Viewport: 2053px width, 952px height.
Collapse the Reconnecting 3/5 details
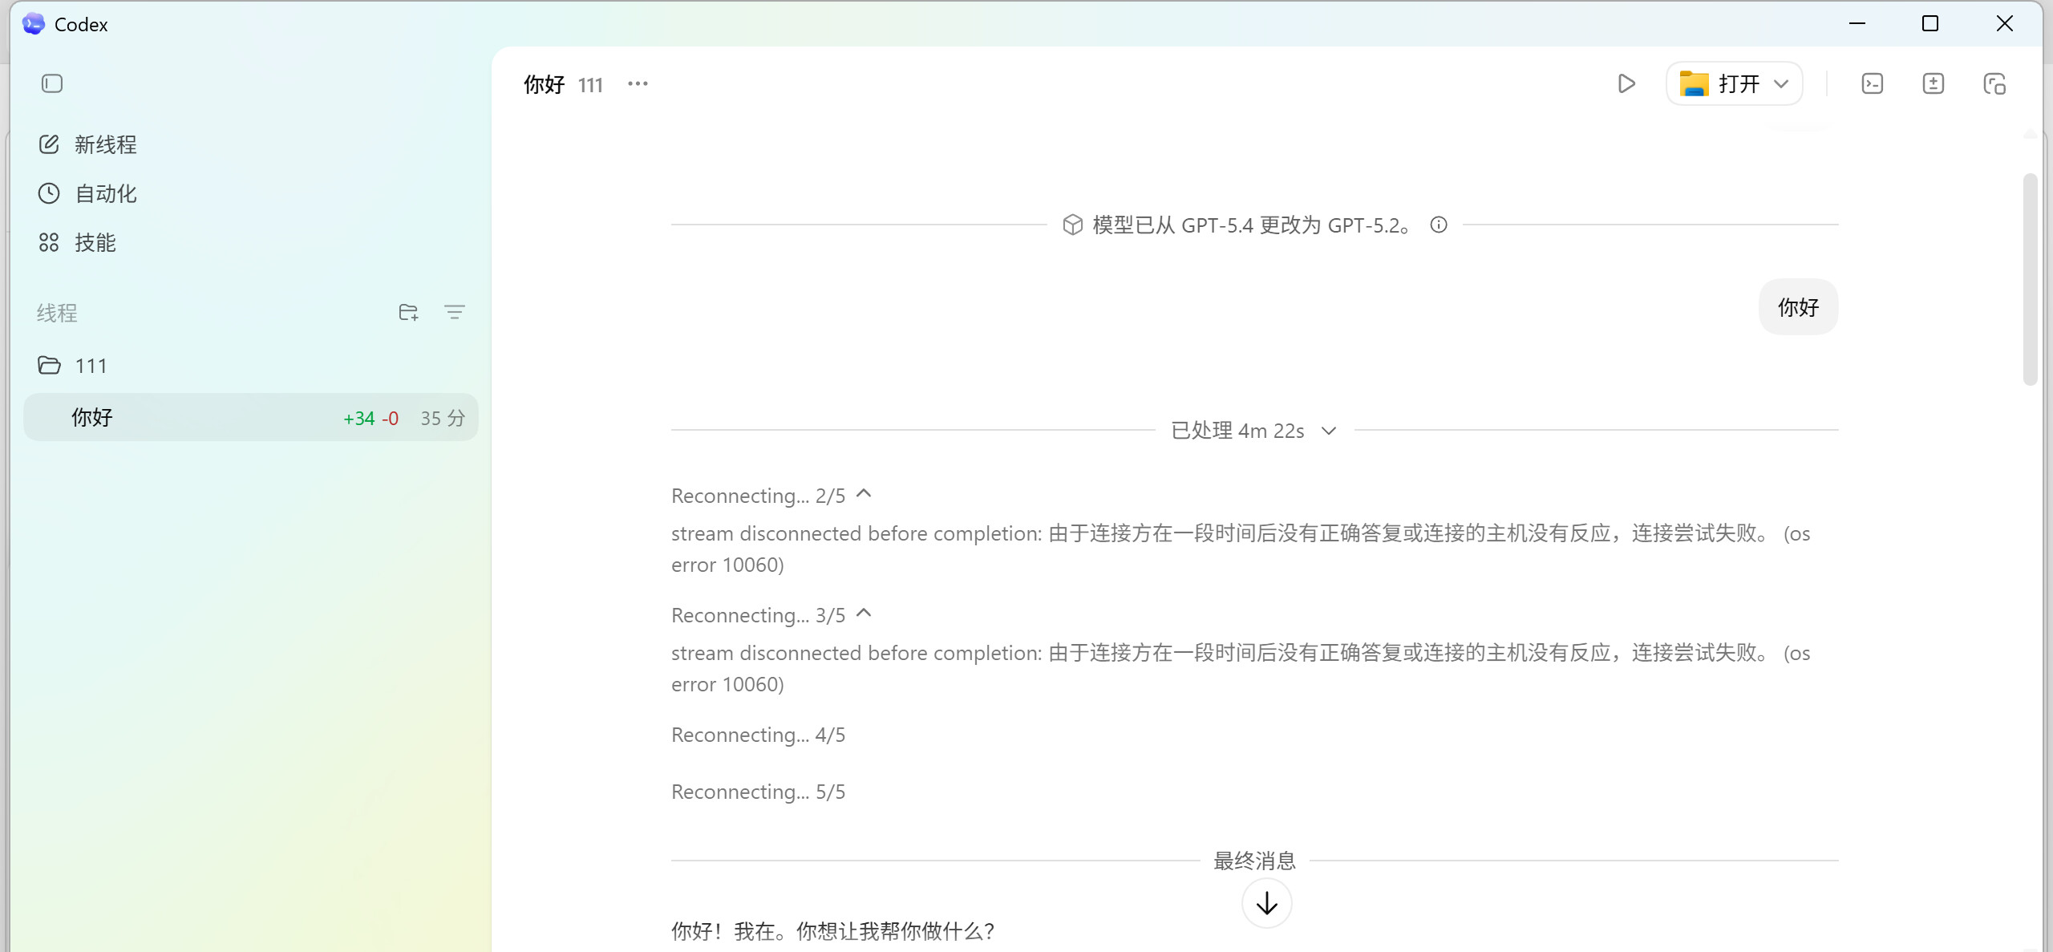pyautogui.click(x=864, y=614)
